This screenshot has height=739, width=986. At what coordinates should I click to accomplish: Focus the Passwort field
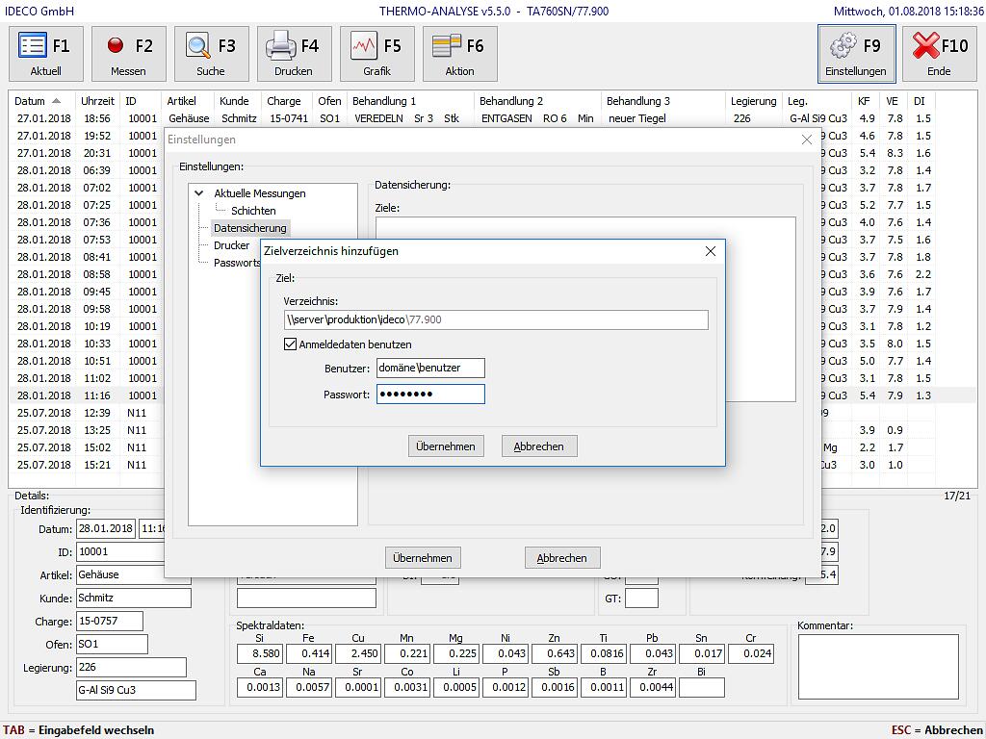coord(429,394)
